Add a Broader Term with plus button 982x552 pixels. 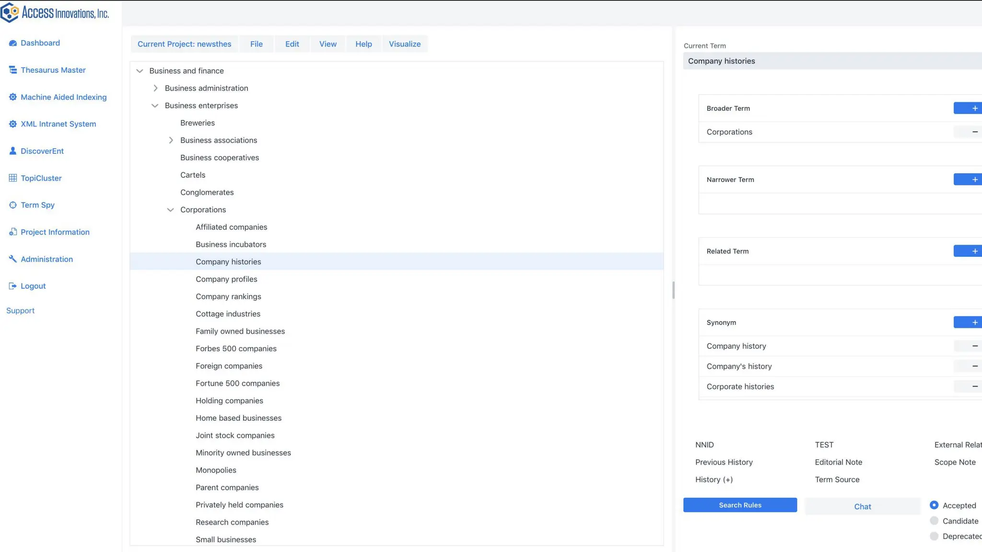[973, 108]
